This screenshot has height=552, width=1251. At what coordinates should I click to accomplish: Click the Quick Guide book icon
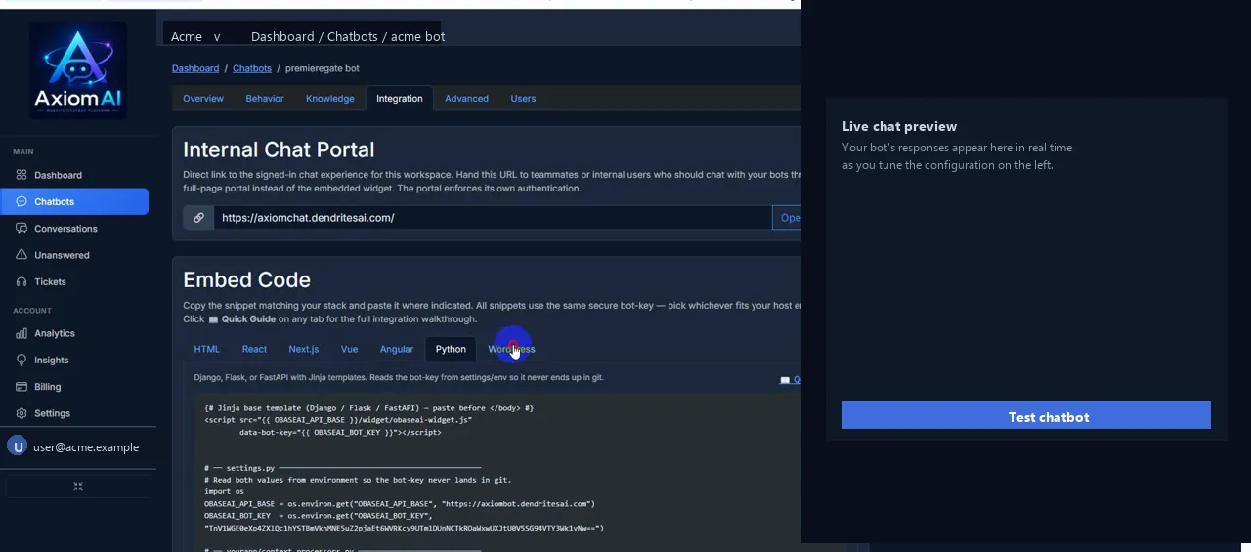click(x=213, y=319)
